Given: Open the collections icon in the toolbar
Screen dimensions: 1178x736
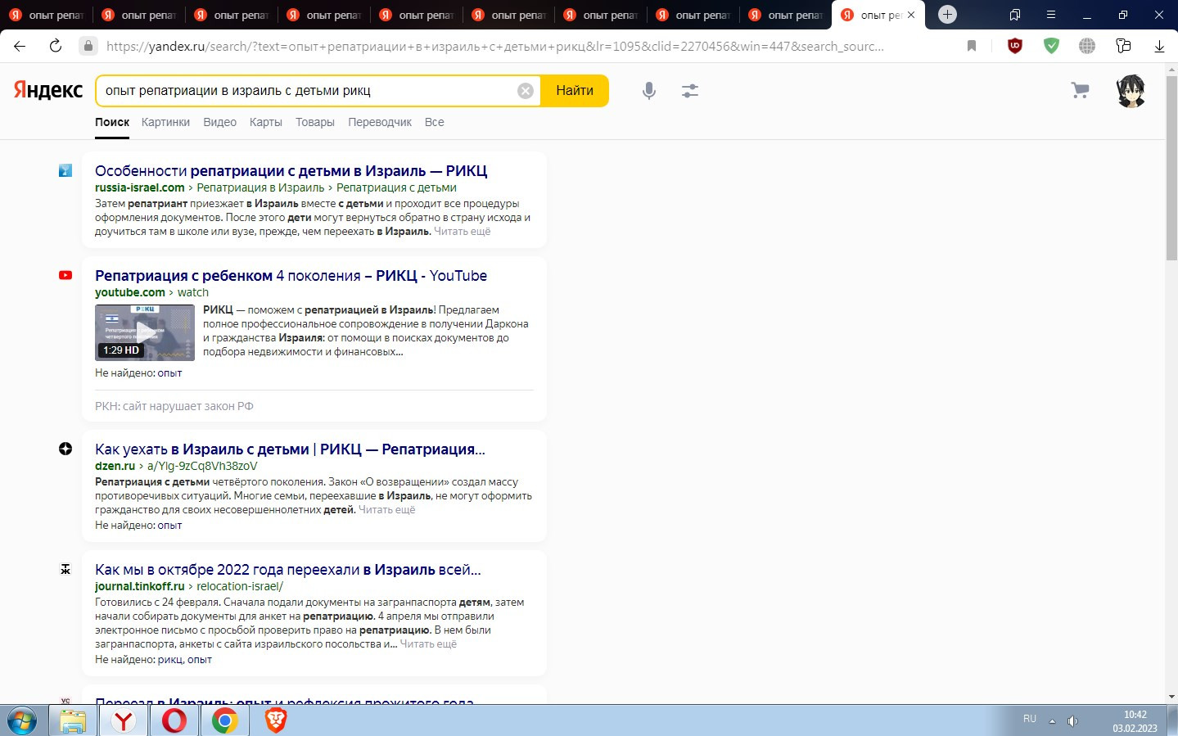Looking at the screenshot, I should [x=1123, y=46].
